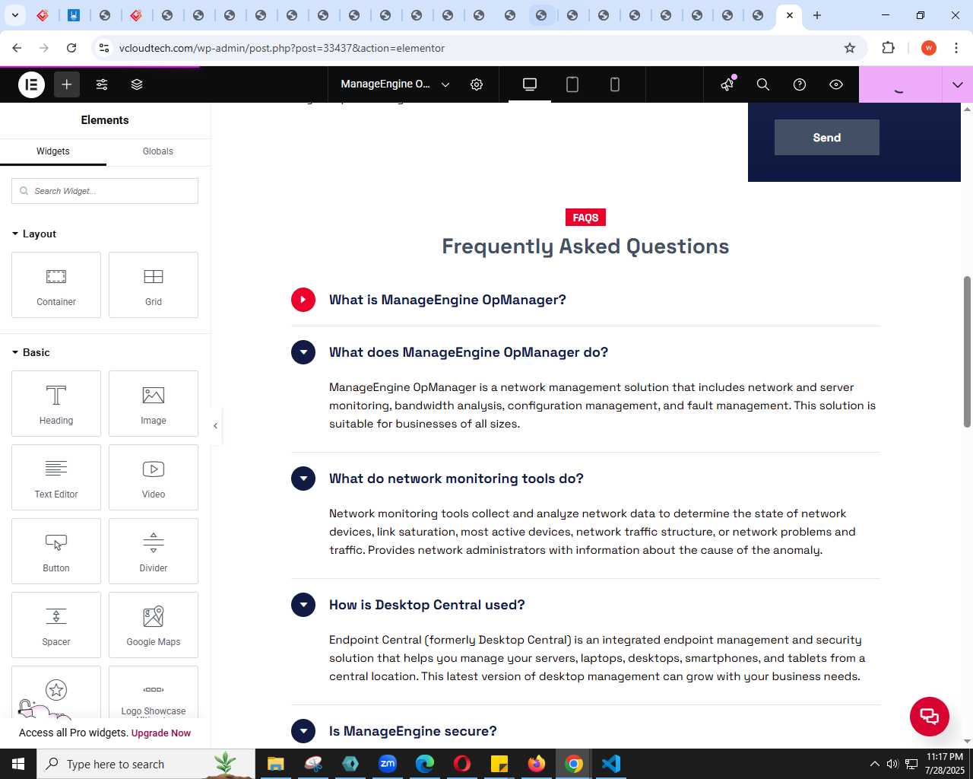Viewport: 973px width, 779px height.
Task: Open What's New megaphone icon
Action: pyautogui.click(x=727, y=84)
